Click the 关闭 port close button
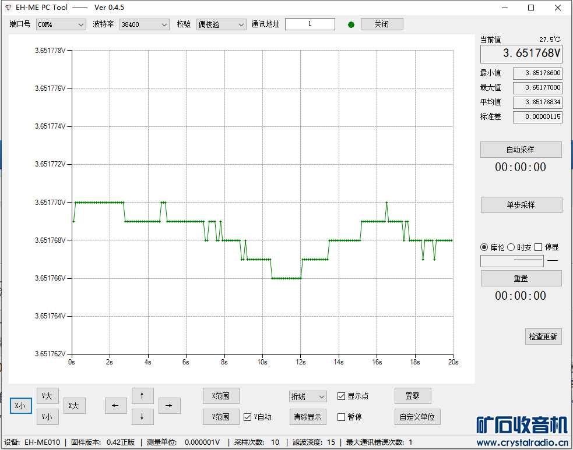Viewport: 573px width, 450px height. [x=382, y=24]
